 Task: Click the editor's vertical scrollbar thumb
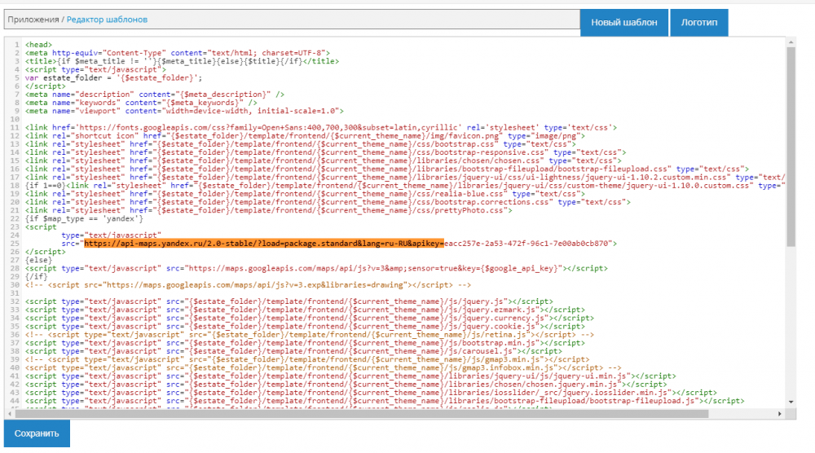pyautogui.click(x=791, y=147)
